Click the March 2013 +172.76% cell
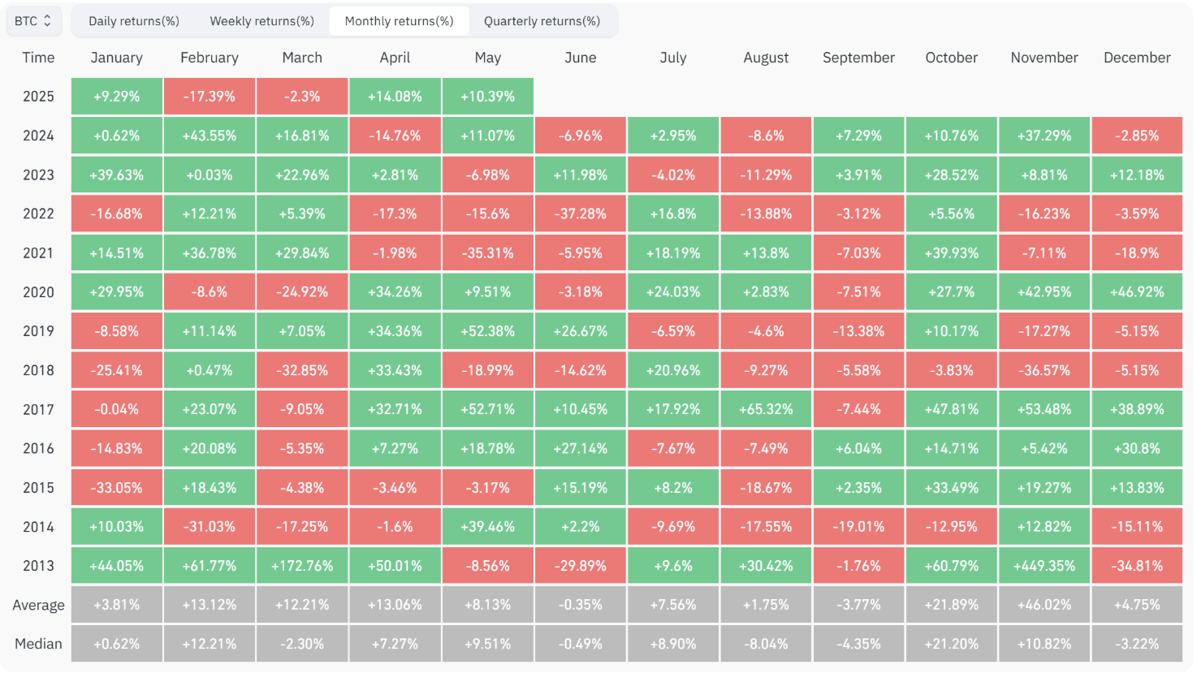This screenshot has height=682, width=1197. (x=302, y=566)
